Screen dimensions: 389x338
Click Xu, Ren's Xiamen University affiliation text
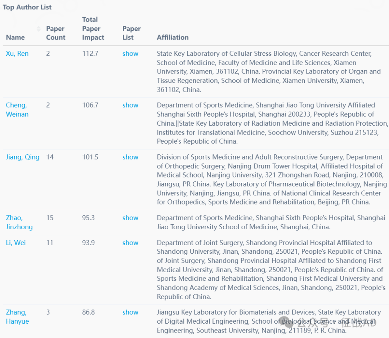point(269,72)
